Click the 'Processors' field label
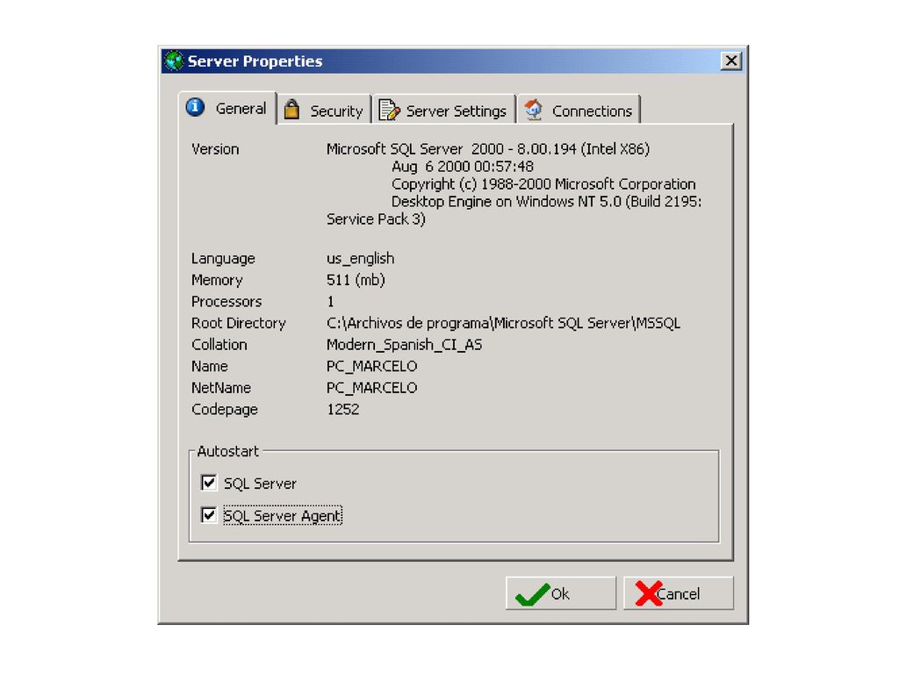Image resolution: width=899 pixels, height=674 pixels. click(227, 302)
